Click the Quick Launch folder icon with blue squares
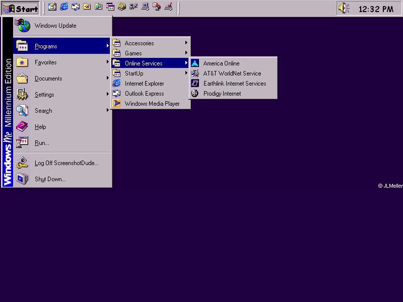 pos(98,7)
